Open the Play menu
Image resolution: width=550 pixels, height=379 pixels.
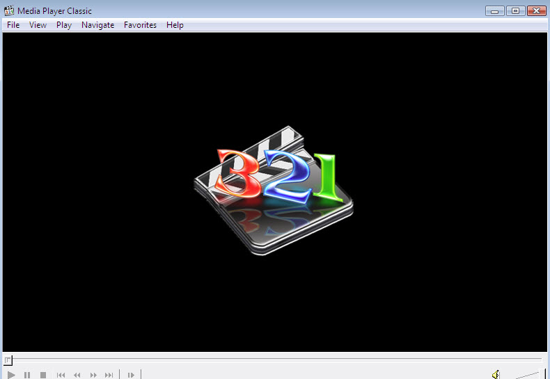(x=64, y=25)
